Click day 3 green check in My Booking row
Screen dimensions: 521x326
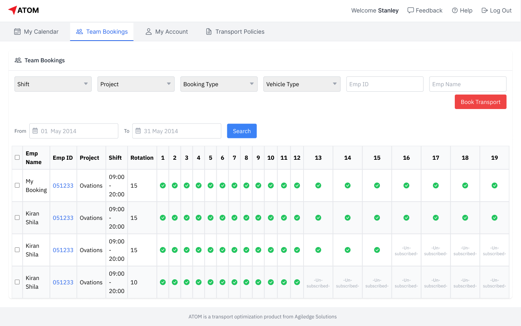pyautogui.click(x=187, y=185)
